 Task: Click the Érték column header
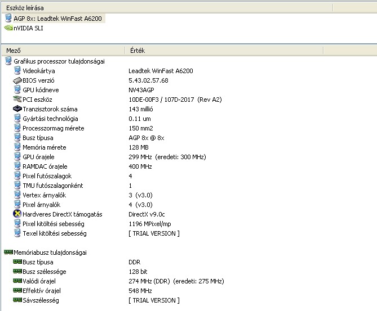tap(224, 51)
